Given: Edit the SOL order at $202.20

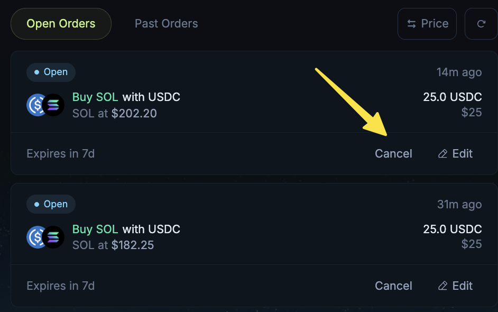Looking at the screenshot, I should [x=456, y=154].
